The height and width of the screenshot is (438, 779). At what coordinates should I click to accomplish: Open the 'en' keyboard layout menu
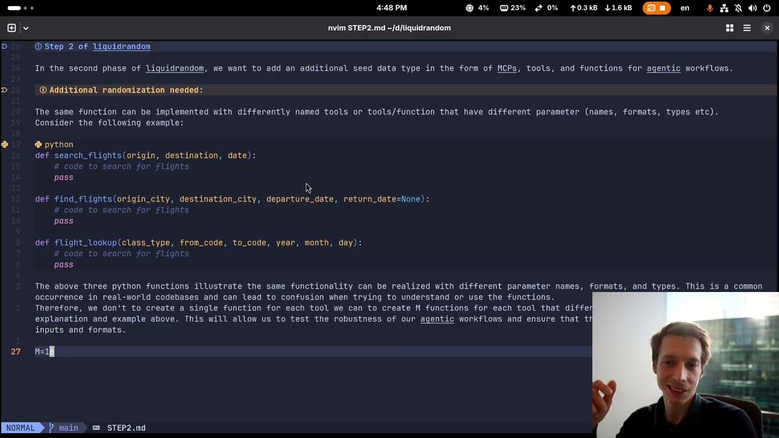tap(685, 8)
